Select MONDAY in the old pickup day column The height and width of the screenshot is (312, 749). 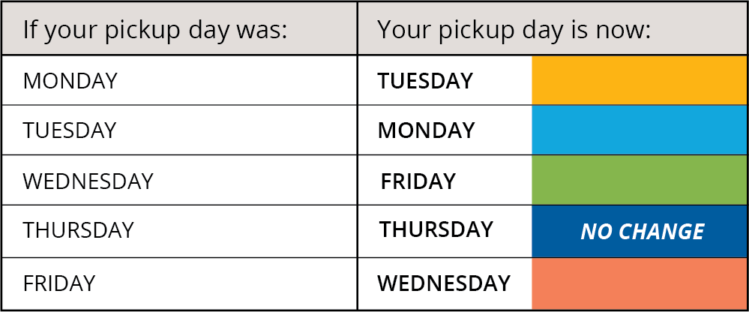coord(70,81)
